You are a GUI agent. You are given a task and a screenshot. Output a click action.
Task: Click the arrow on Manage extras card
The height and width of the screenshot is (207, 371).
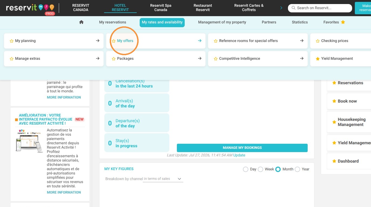(x=98, y=58)
